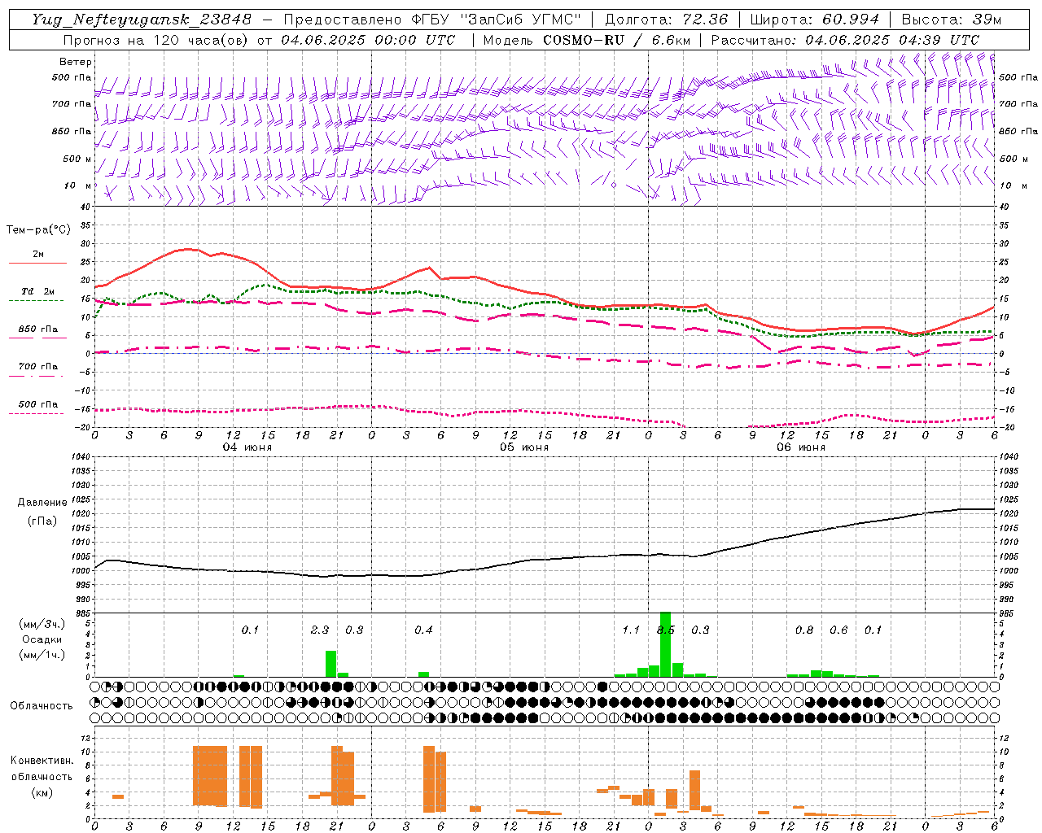The width and height of the screenshot is (1042, 833).
Task: Click the Тем-ра(°C) axis title
Action: 38,230
